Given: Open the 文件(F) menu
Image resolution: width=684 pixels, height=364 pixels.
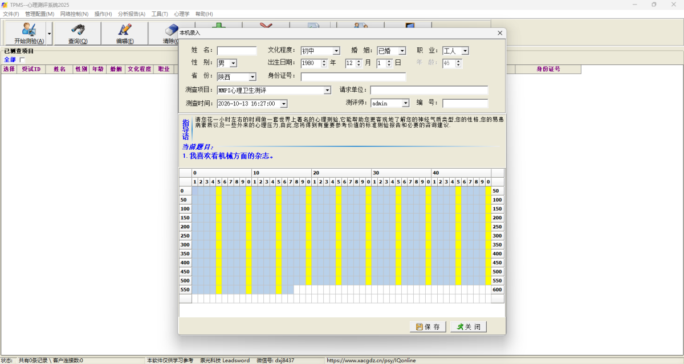Looking at the screenshot, I should (11, 14).
